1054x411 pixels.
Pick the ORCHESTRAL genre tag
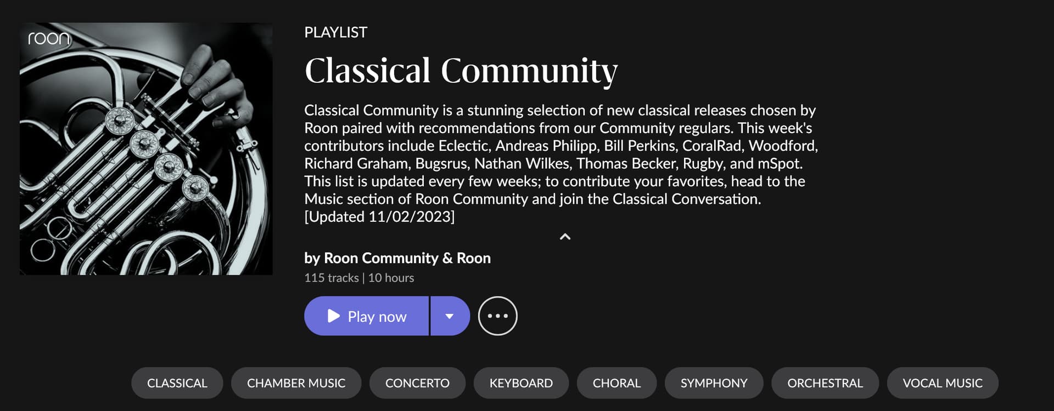coord(825,383)
